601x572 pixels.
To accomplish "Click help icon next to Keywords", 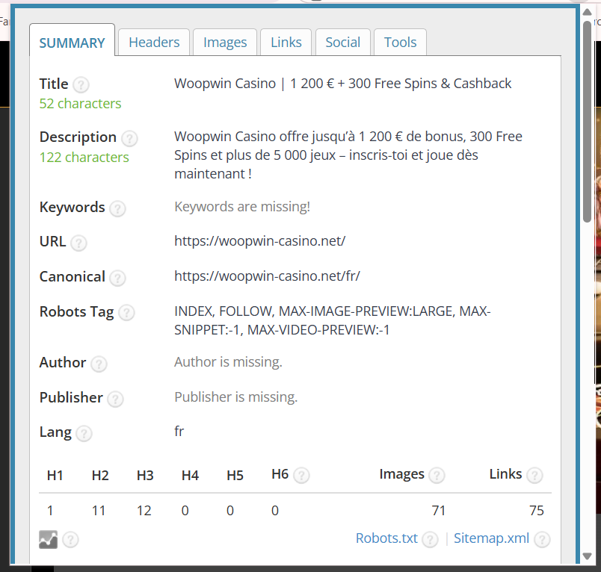I will (117, 208).
